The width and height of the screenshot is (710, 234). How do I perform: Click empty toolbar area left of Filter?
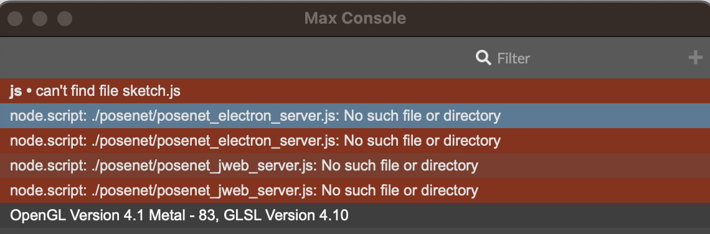227,58
